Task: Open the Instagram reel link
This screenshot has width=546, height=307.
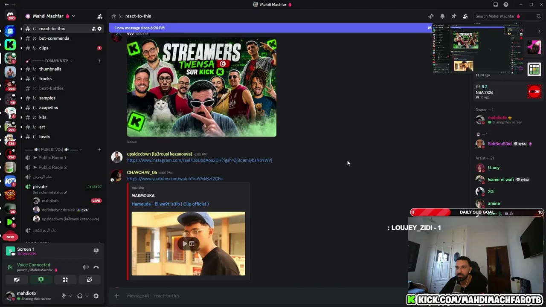Action: click(199, 160)
